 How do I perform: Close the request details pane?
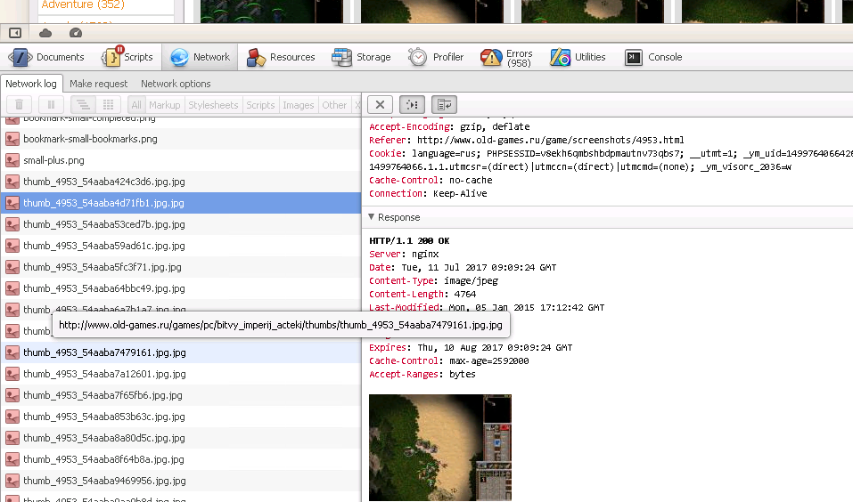pyautogui.click(x=380, y=105)
